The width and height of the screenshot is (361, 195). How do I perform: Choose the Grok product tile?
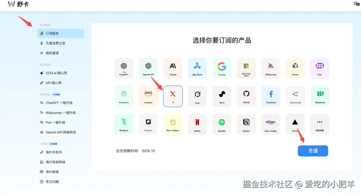click(x=197, y=96)
